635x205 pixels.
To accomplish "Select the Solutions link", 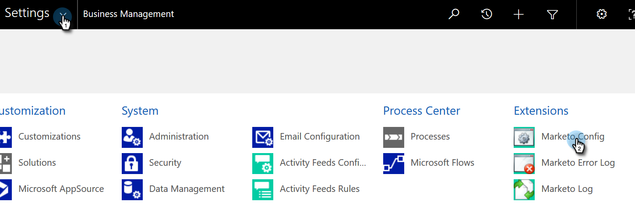I will click(37, 163).
